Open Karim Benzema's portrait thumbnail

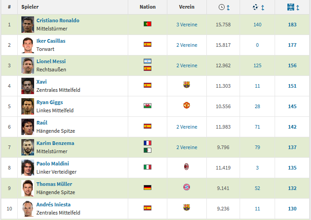28,147
